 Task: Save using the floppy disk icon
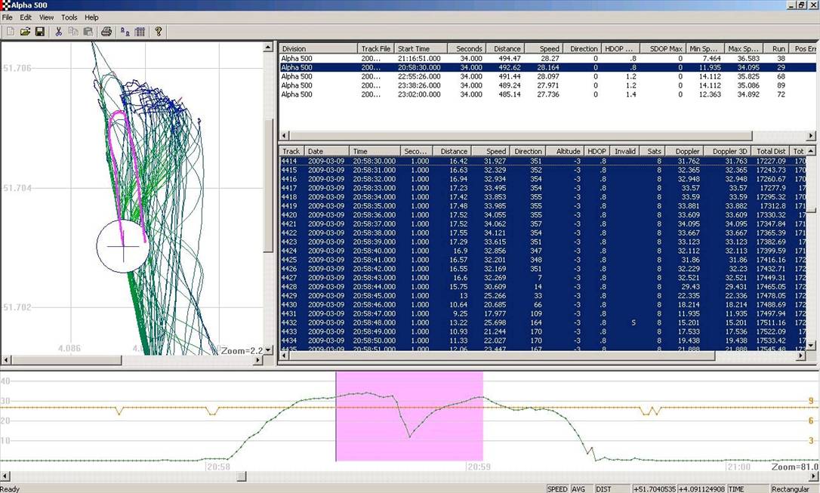point(39,32)
